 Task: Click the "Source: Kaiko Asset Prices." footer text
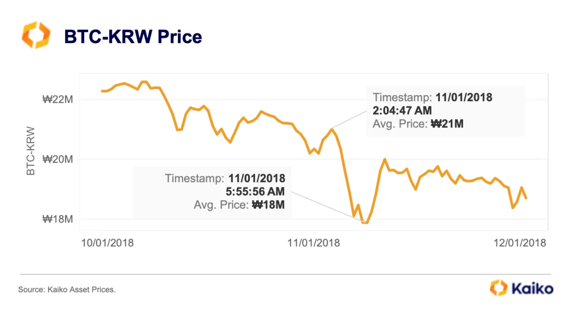tap(67, 289)
